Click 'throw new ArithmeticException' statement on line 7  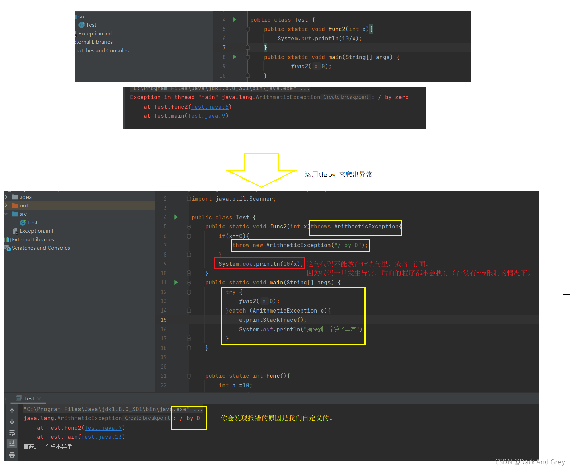[300, 245]
